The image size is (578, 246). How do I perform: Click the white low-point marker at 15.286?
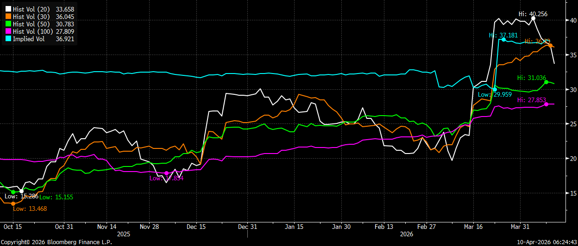[21, 191]
